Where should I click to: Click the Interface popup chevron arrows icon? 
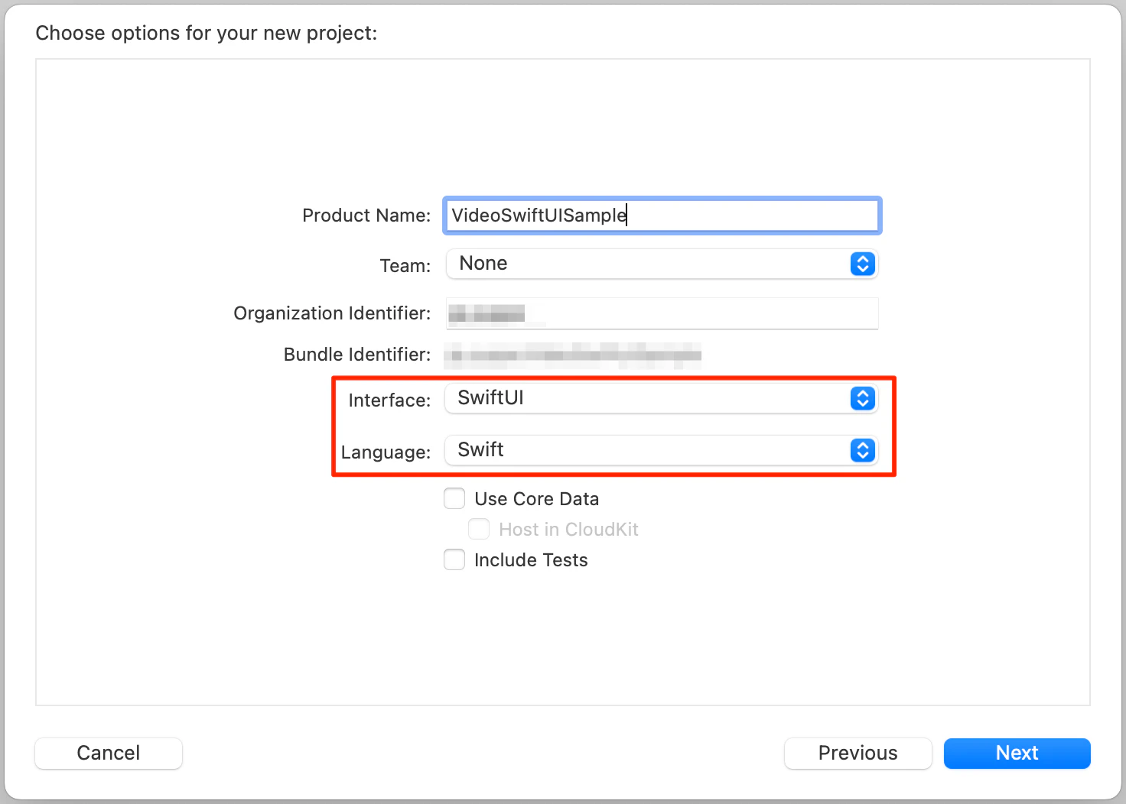[x=862, y=398]
